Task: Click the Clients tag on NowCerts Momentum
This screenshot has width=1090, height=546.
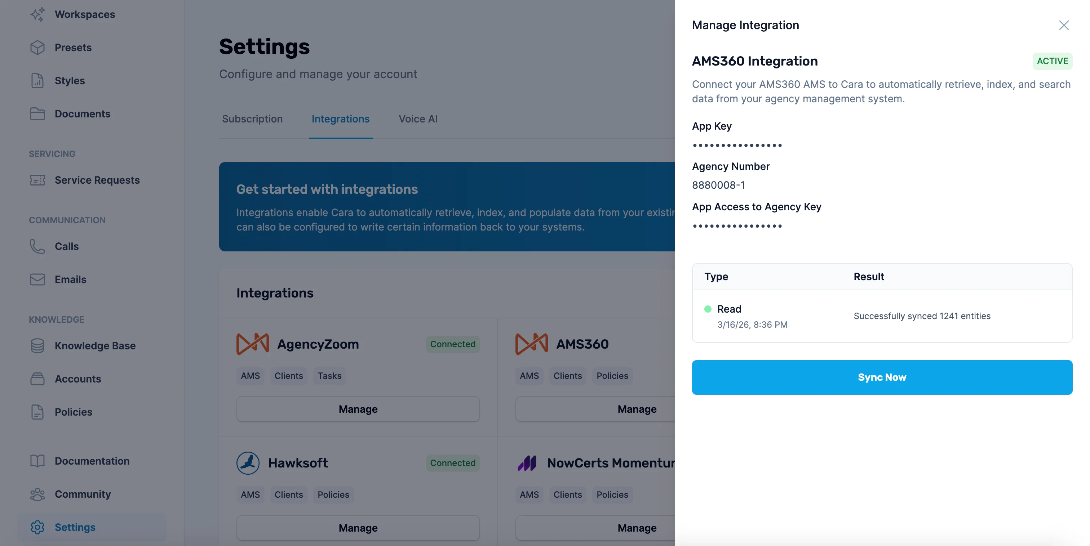Action: point(567,494)
